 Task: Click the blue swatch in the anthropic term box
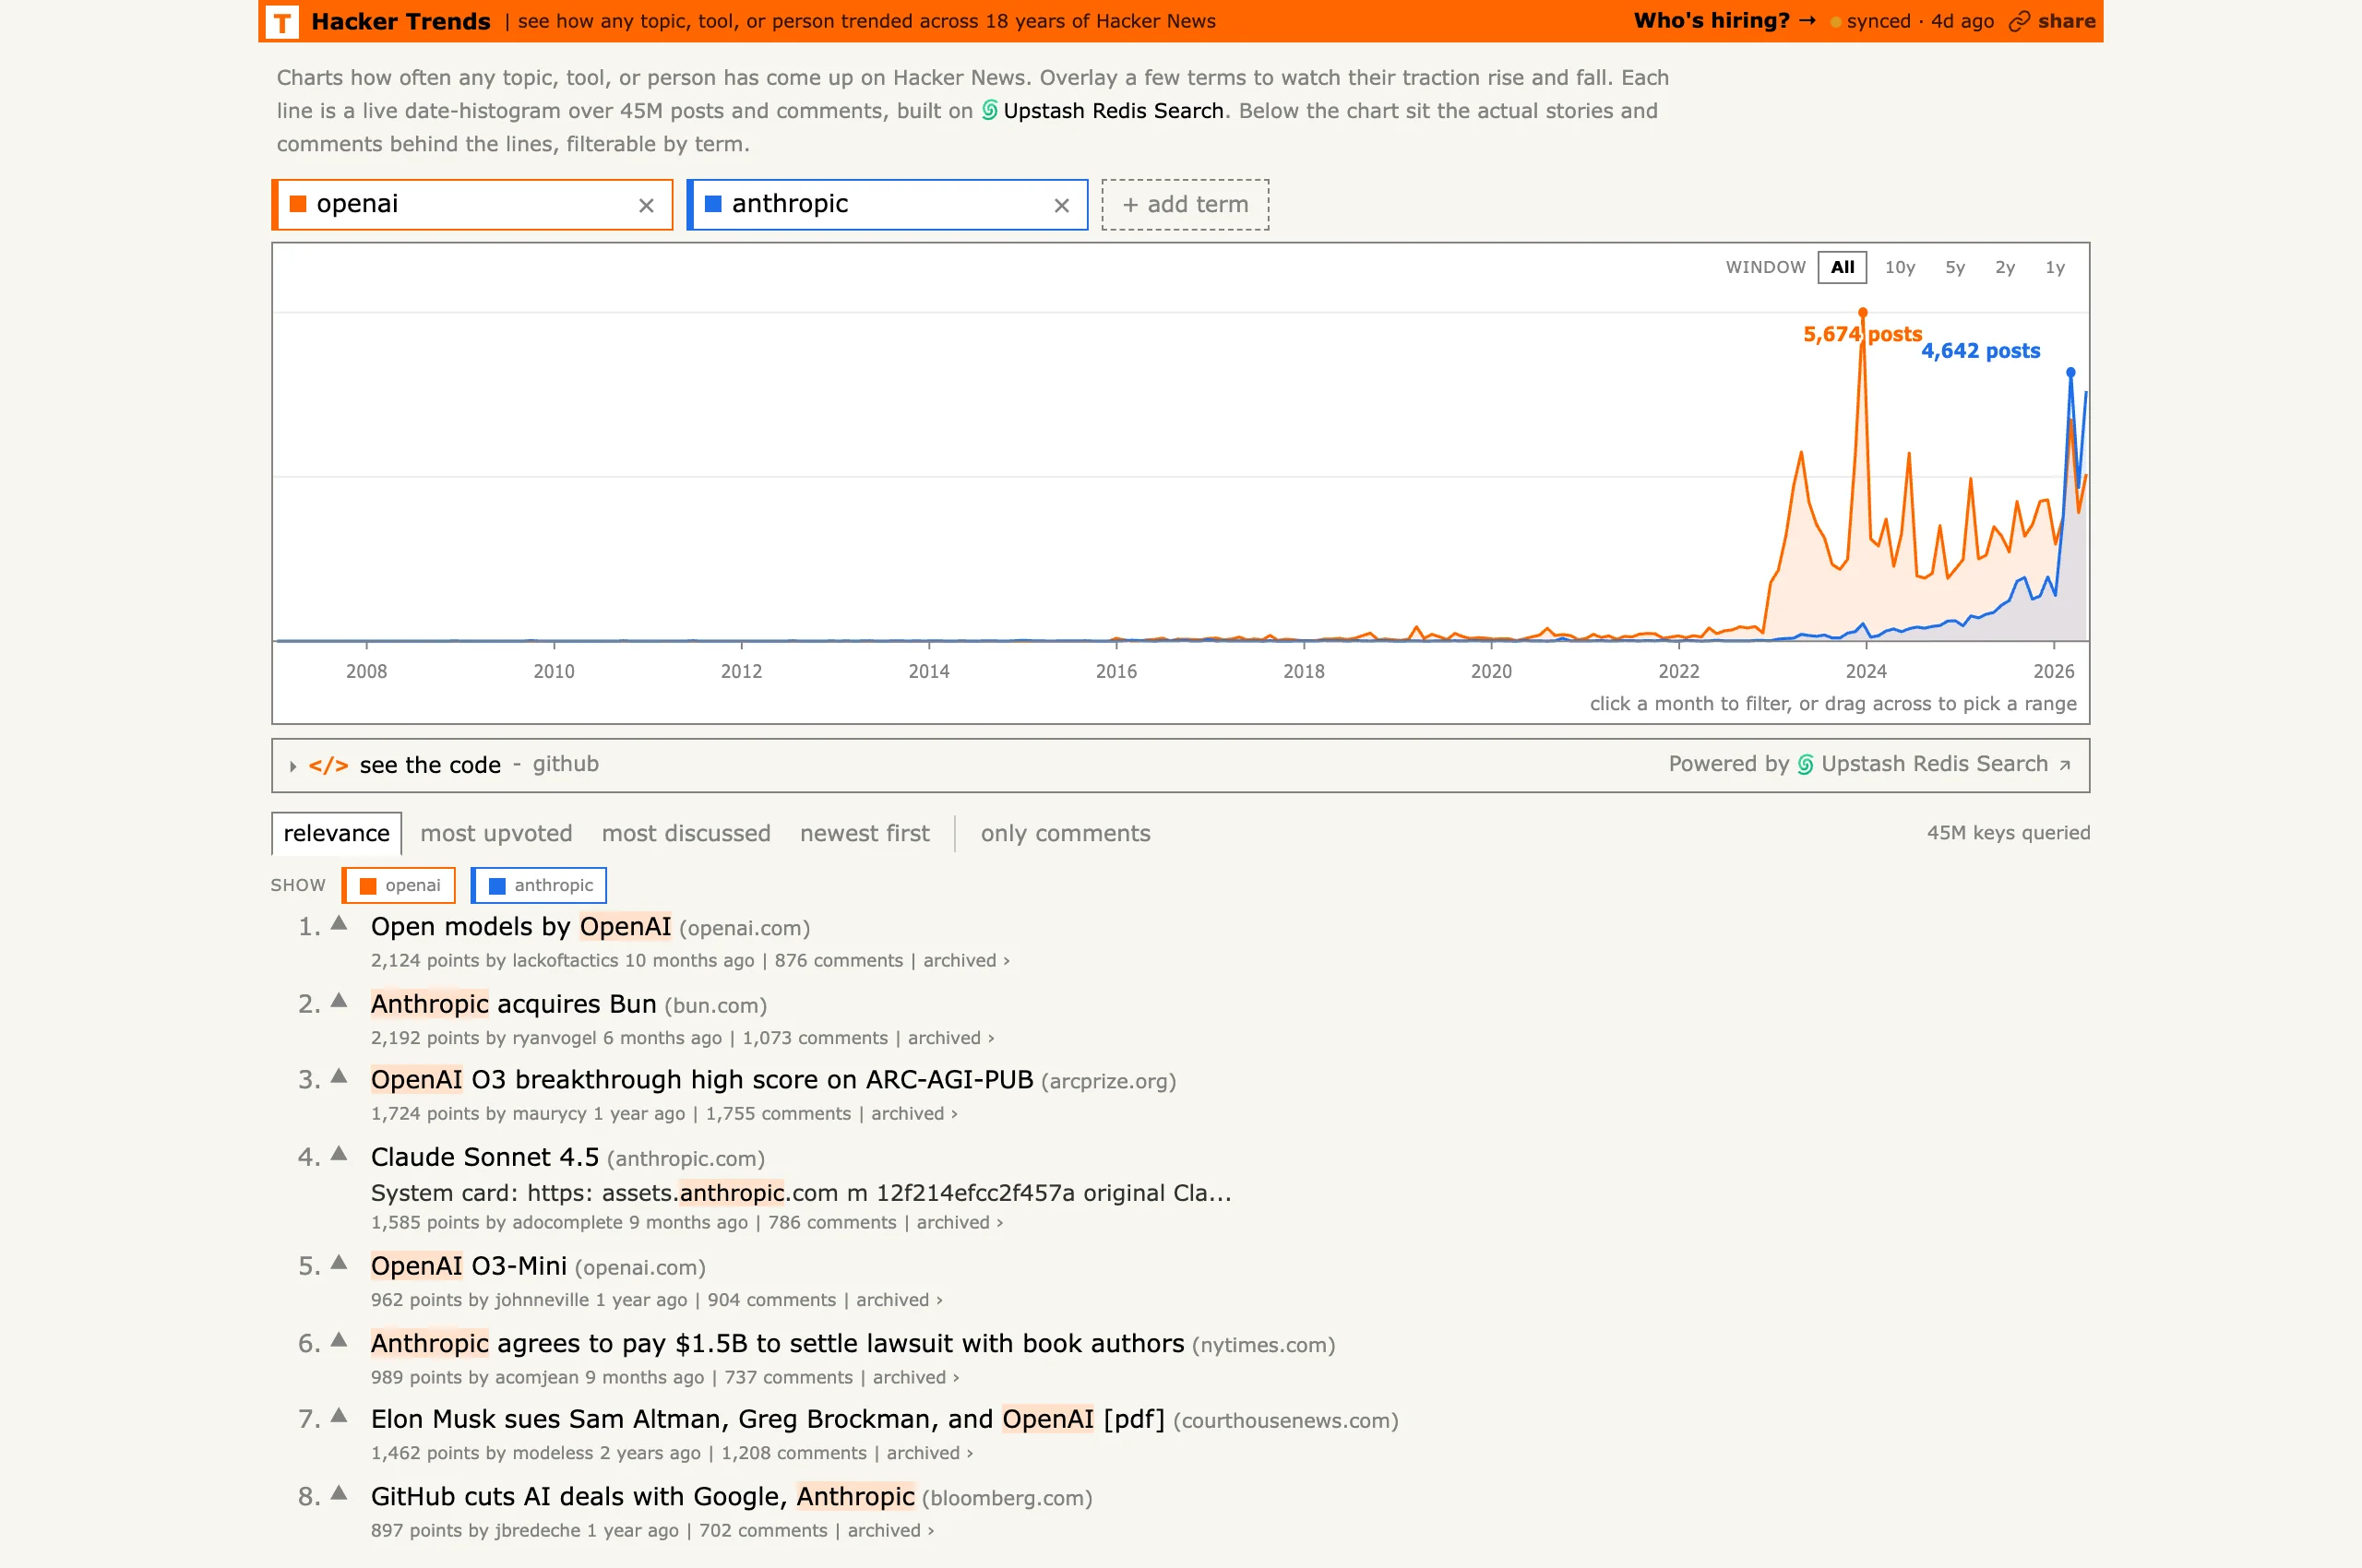click(713, 204)
